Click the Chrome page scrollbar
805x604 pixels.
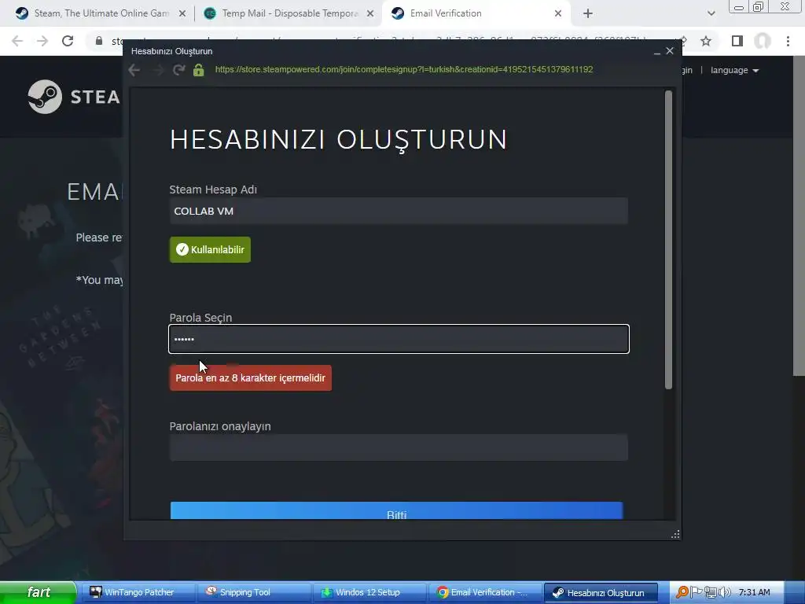799,215
